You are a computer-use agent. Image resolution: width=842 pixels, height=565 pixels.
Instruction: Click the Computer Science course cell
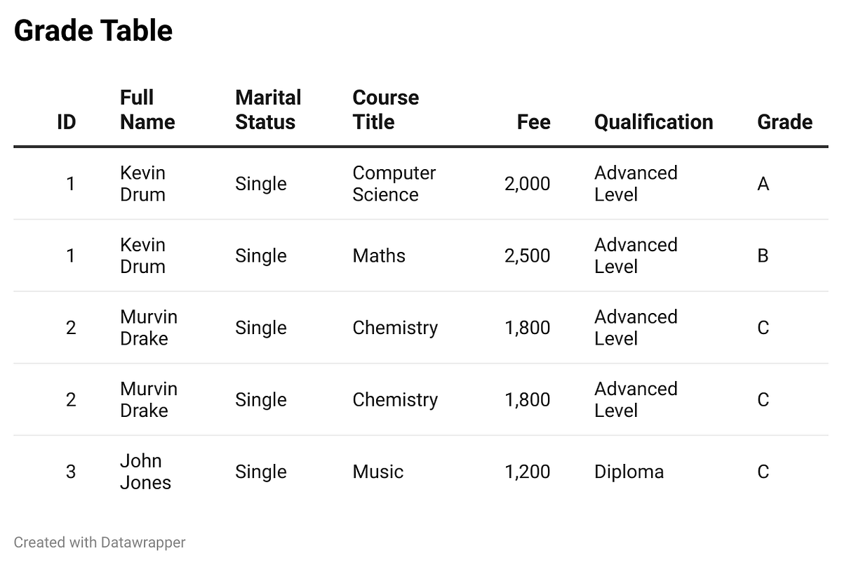point(394,184)
